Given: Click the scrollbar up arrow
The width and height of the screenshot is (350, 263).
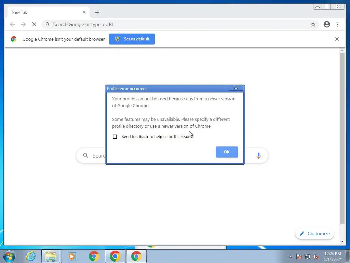Looking at the screenshot, I should click(342, 51).
